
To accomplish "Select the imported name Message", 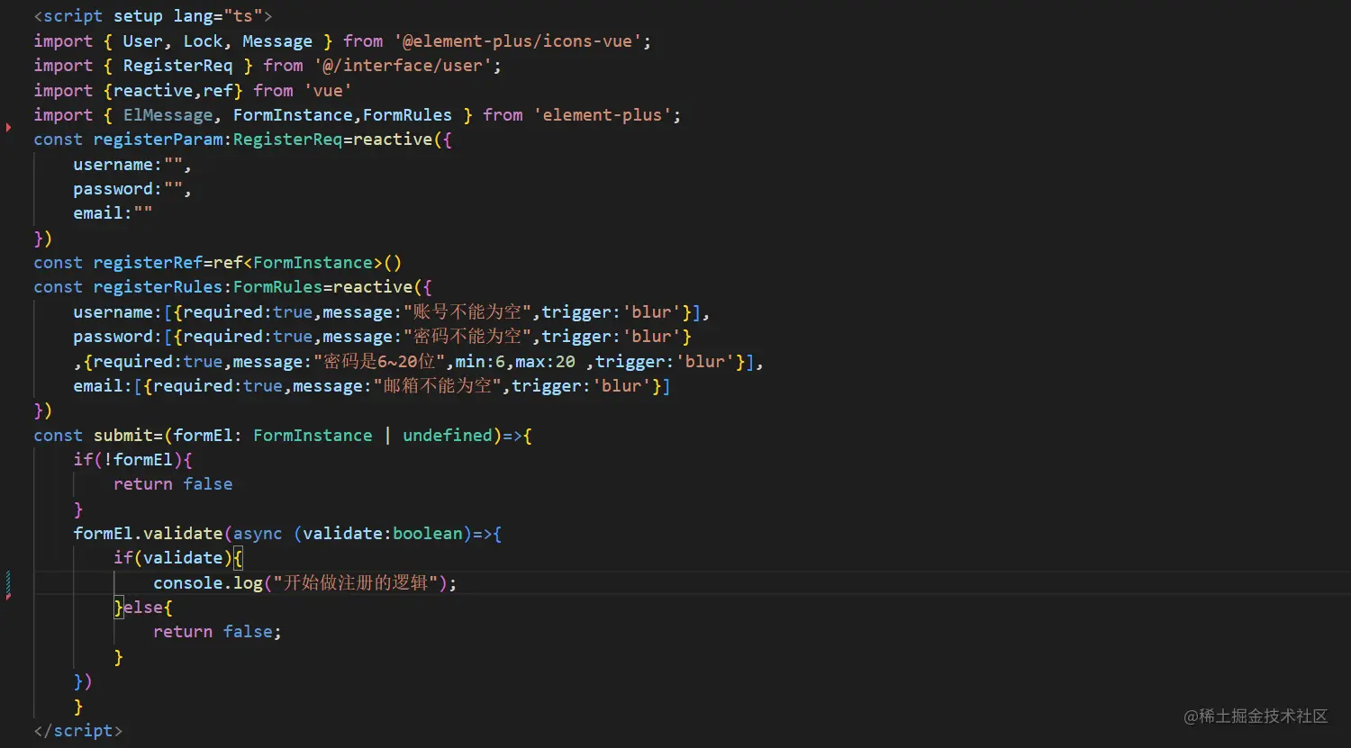I will pyautogui.click(x=277, y=41).
